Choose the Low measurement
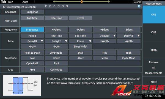Image resolution: width=165 pixels, height=99 pixels. point(32,58)
